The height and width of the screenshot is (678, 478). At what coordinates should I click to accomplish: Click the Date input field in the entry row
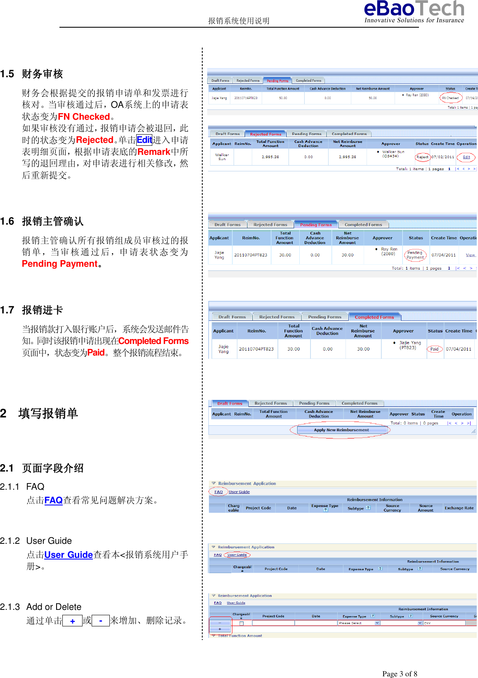pos(316,623)
